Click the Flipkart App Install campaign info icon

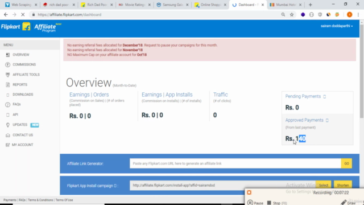pos(115,186)
